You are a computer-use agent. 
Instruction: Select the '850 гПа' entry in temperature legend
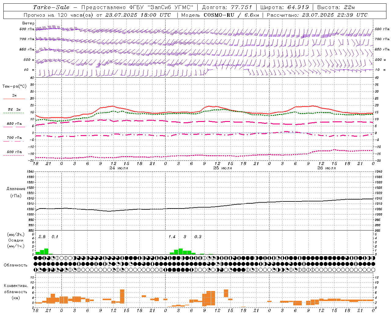pyautogui.click(x=14, y=124)
